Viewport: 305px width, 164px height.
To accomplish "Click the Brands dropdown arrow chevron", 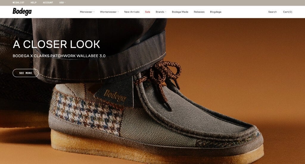I will coord(166,12).
